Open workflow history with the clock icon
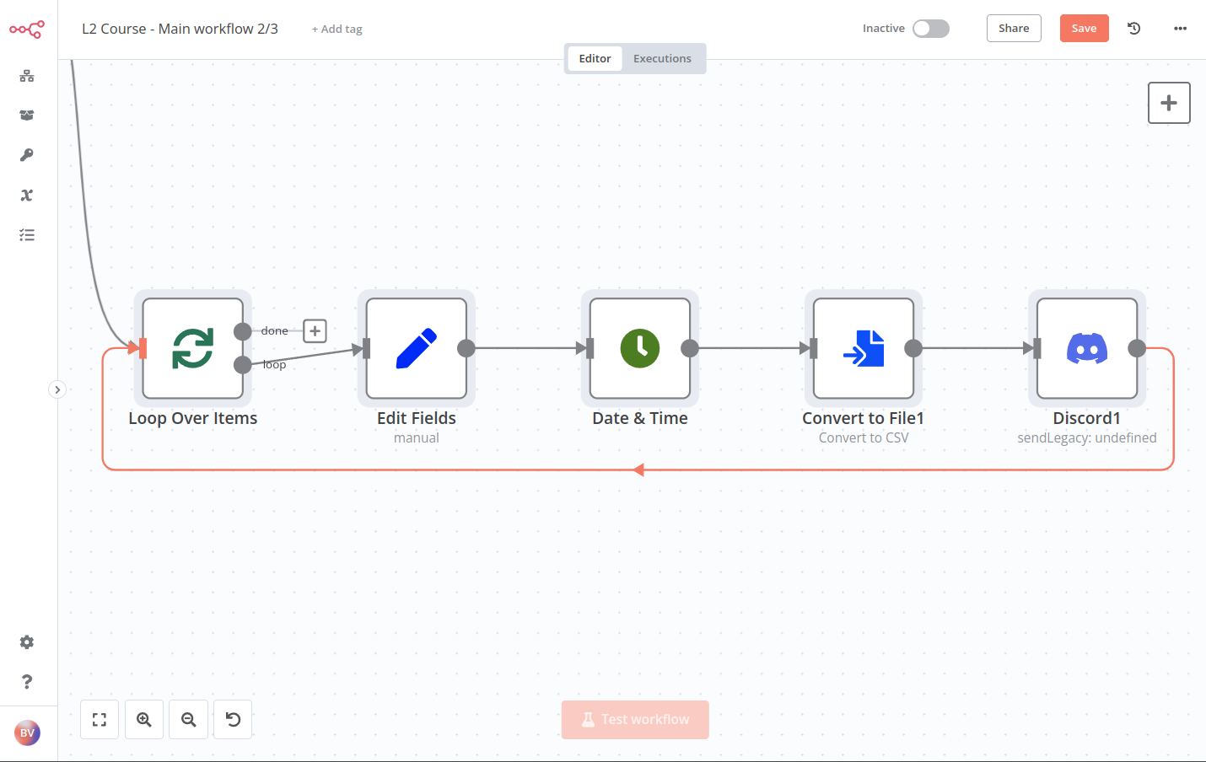The width and height of the screenshot is (1206, 762). coord(1133,28)
